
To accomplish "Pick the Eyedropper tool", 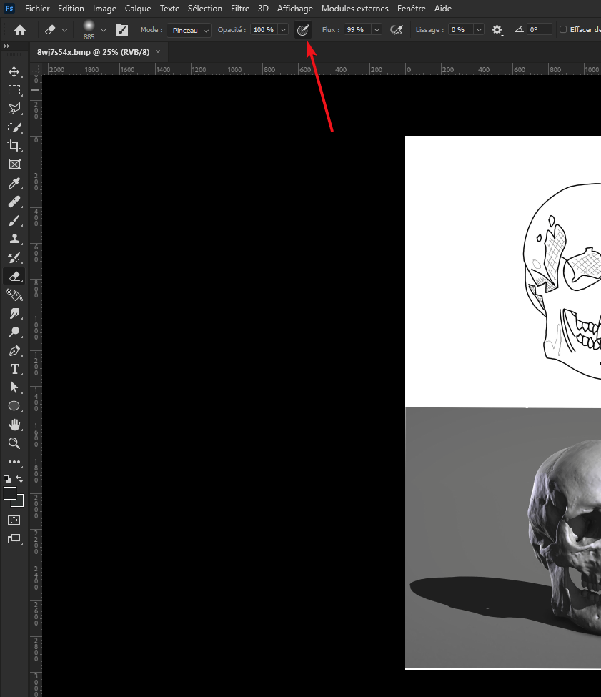I will tap(14, 184).
